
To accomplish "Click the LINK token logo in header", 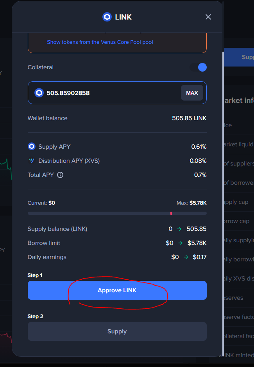I will (107, 17).
